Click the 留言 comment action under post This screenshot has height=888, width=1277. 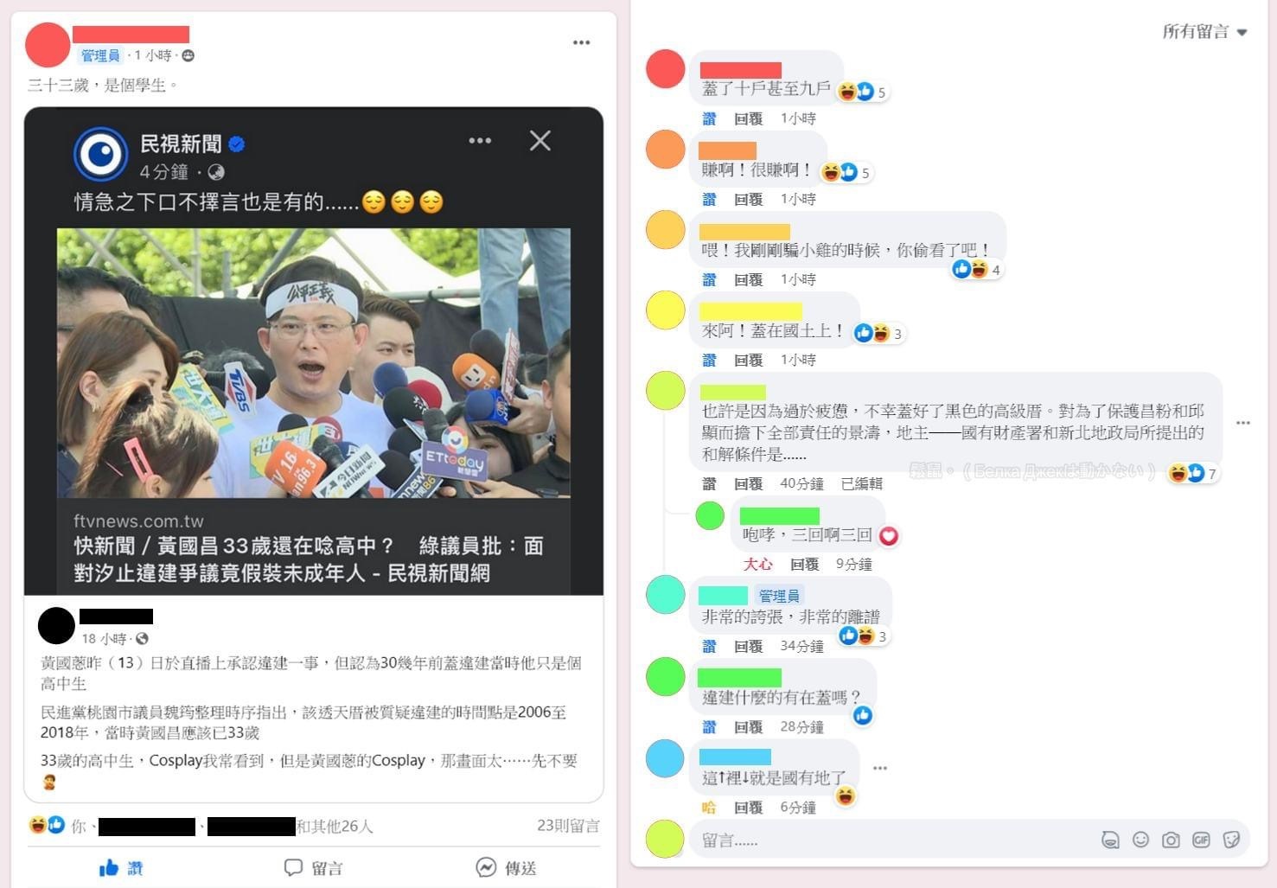click(314, 867)
